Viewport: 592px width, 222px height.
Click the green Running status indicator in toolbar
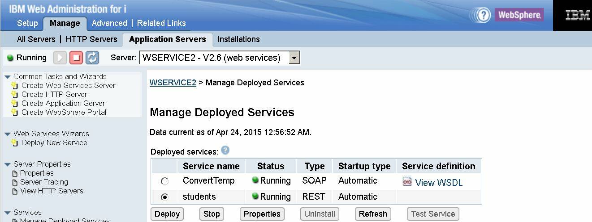tap(10, 58)
